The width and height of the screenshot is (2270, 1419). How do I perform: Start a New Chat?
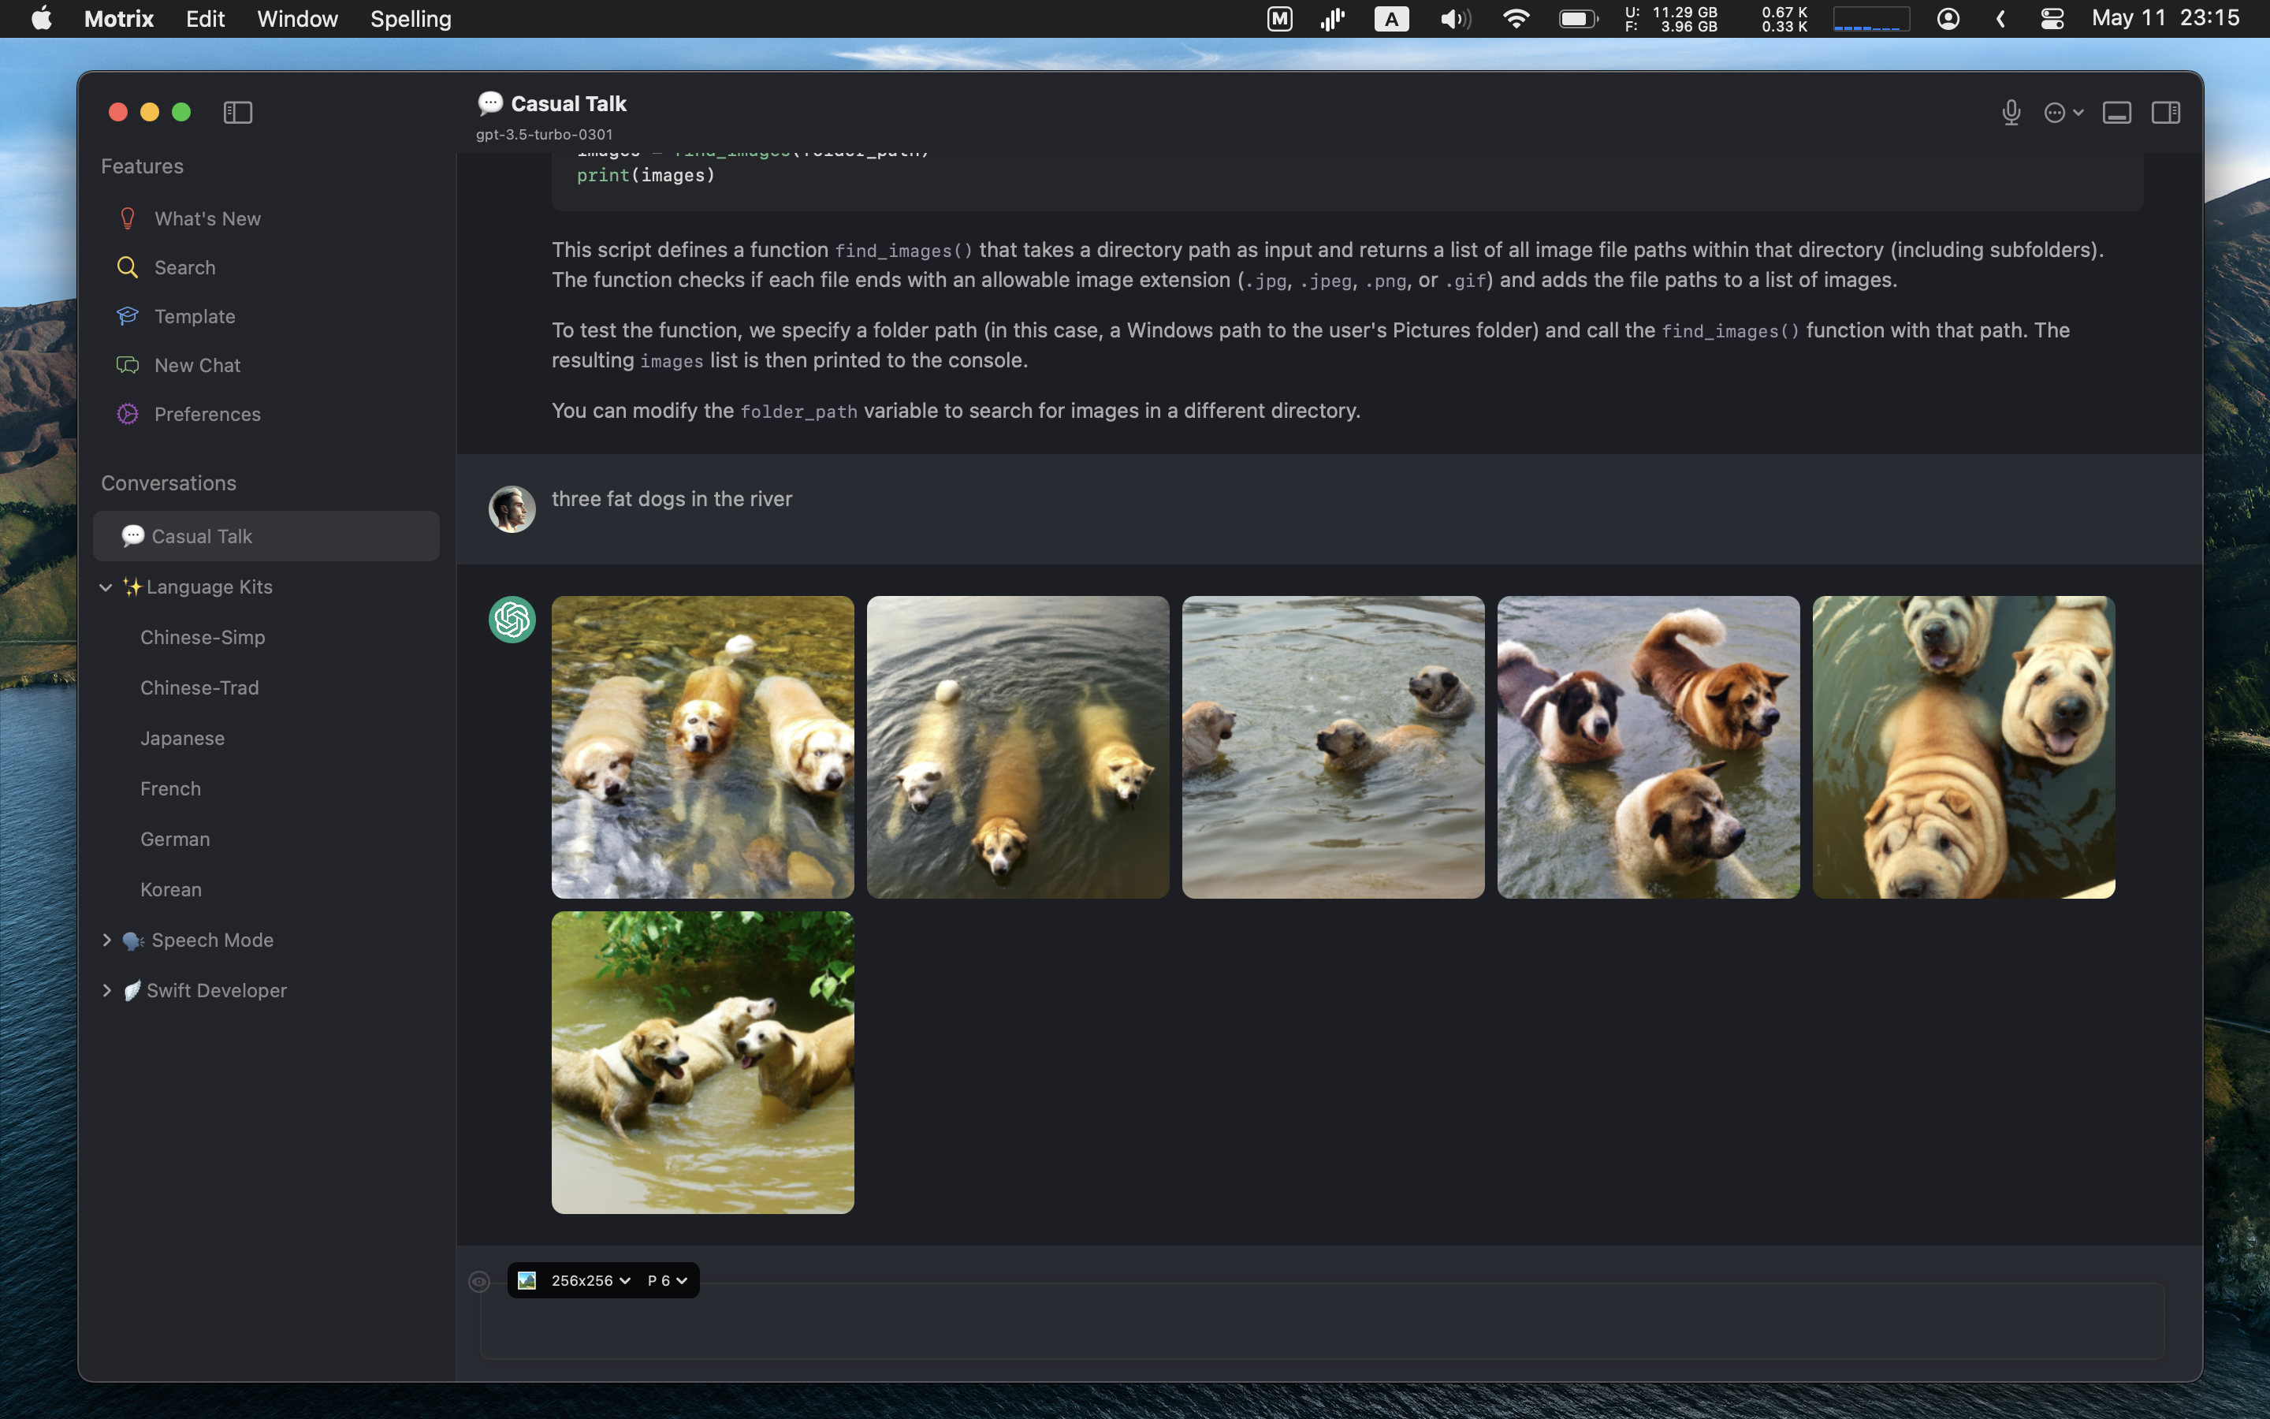click(x=197, y=365)
